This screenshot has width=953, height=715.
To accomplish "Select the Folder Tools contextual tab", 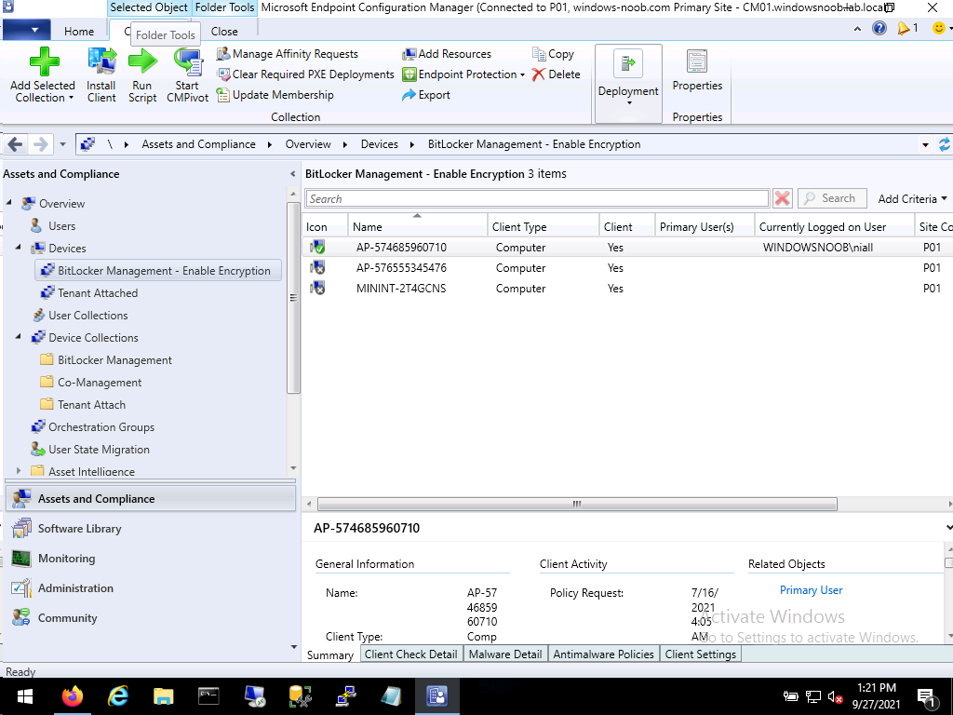I will coord(225,7).
